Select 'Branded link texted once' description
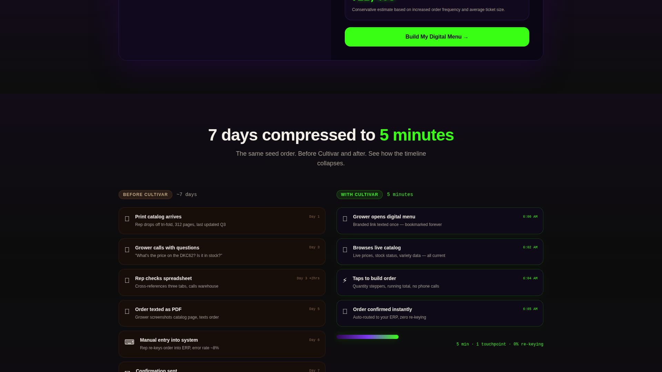This screenshot has height=372, width=662. (397, 225)
